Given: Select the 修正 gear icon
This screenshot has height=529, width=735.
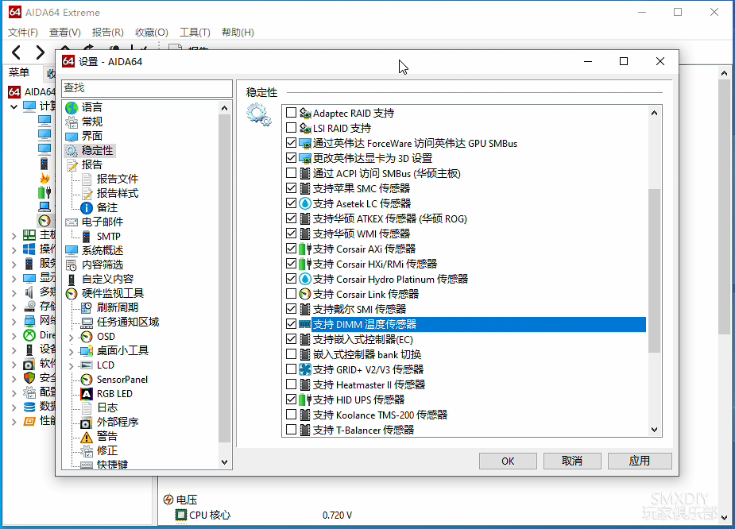Looking at the screenshot, I should [87, 451].
